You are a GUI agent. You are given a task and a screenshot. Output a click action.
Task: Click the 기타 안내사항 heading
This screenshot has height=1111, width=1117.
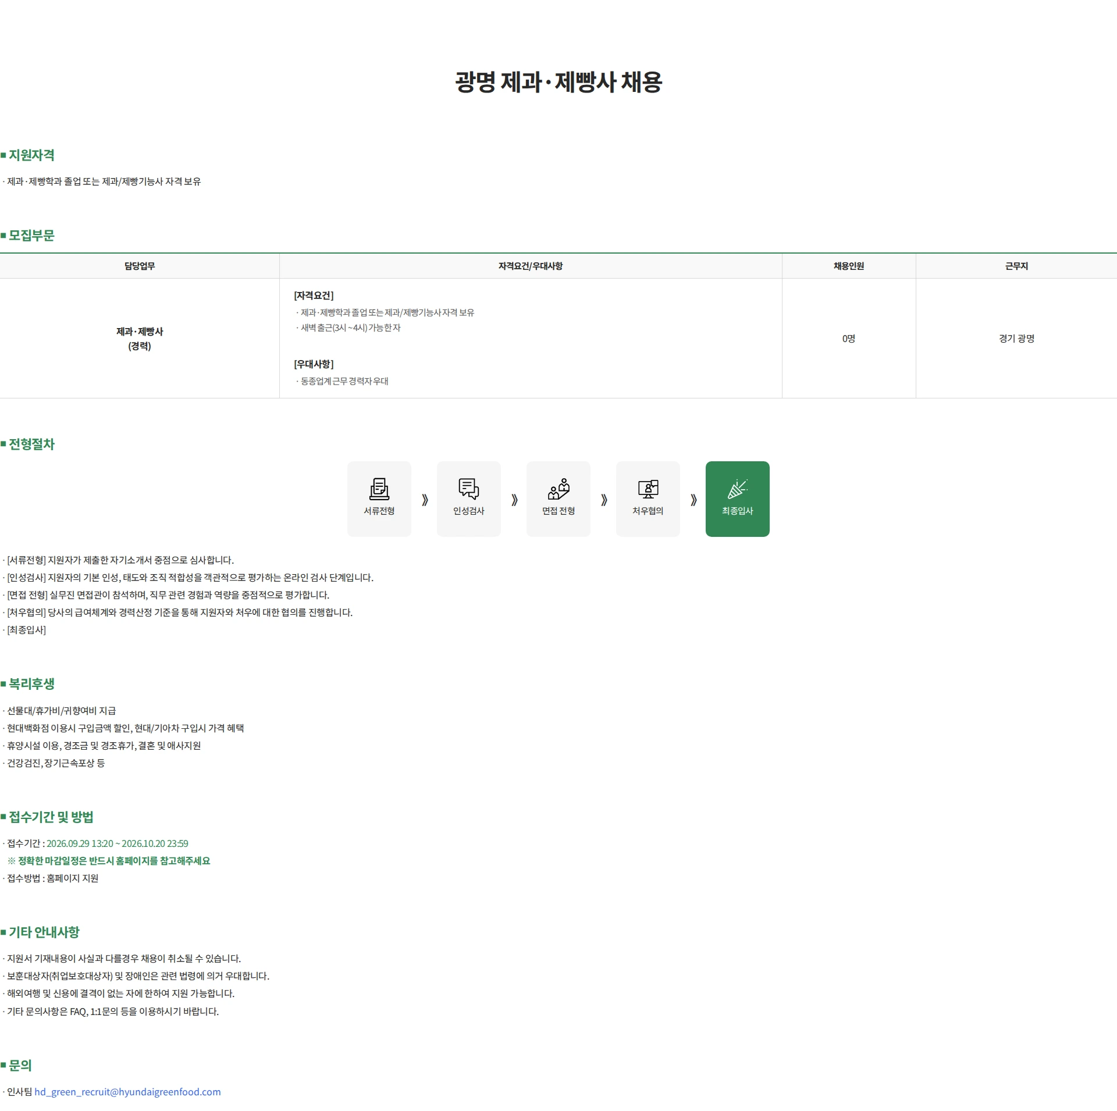pyautogui.click(x=44, y=932)
